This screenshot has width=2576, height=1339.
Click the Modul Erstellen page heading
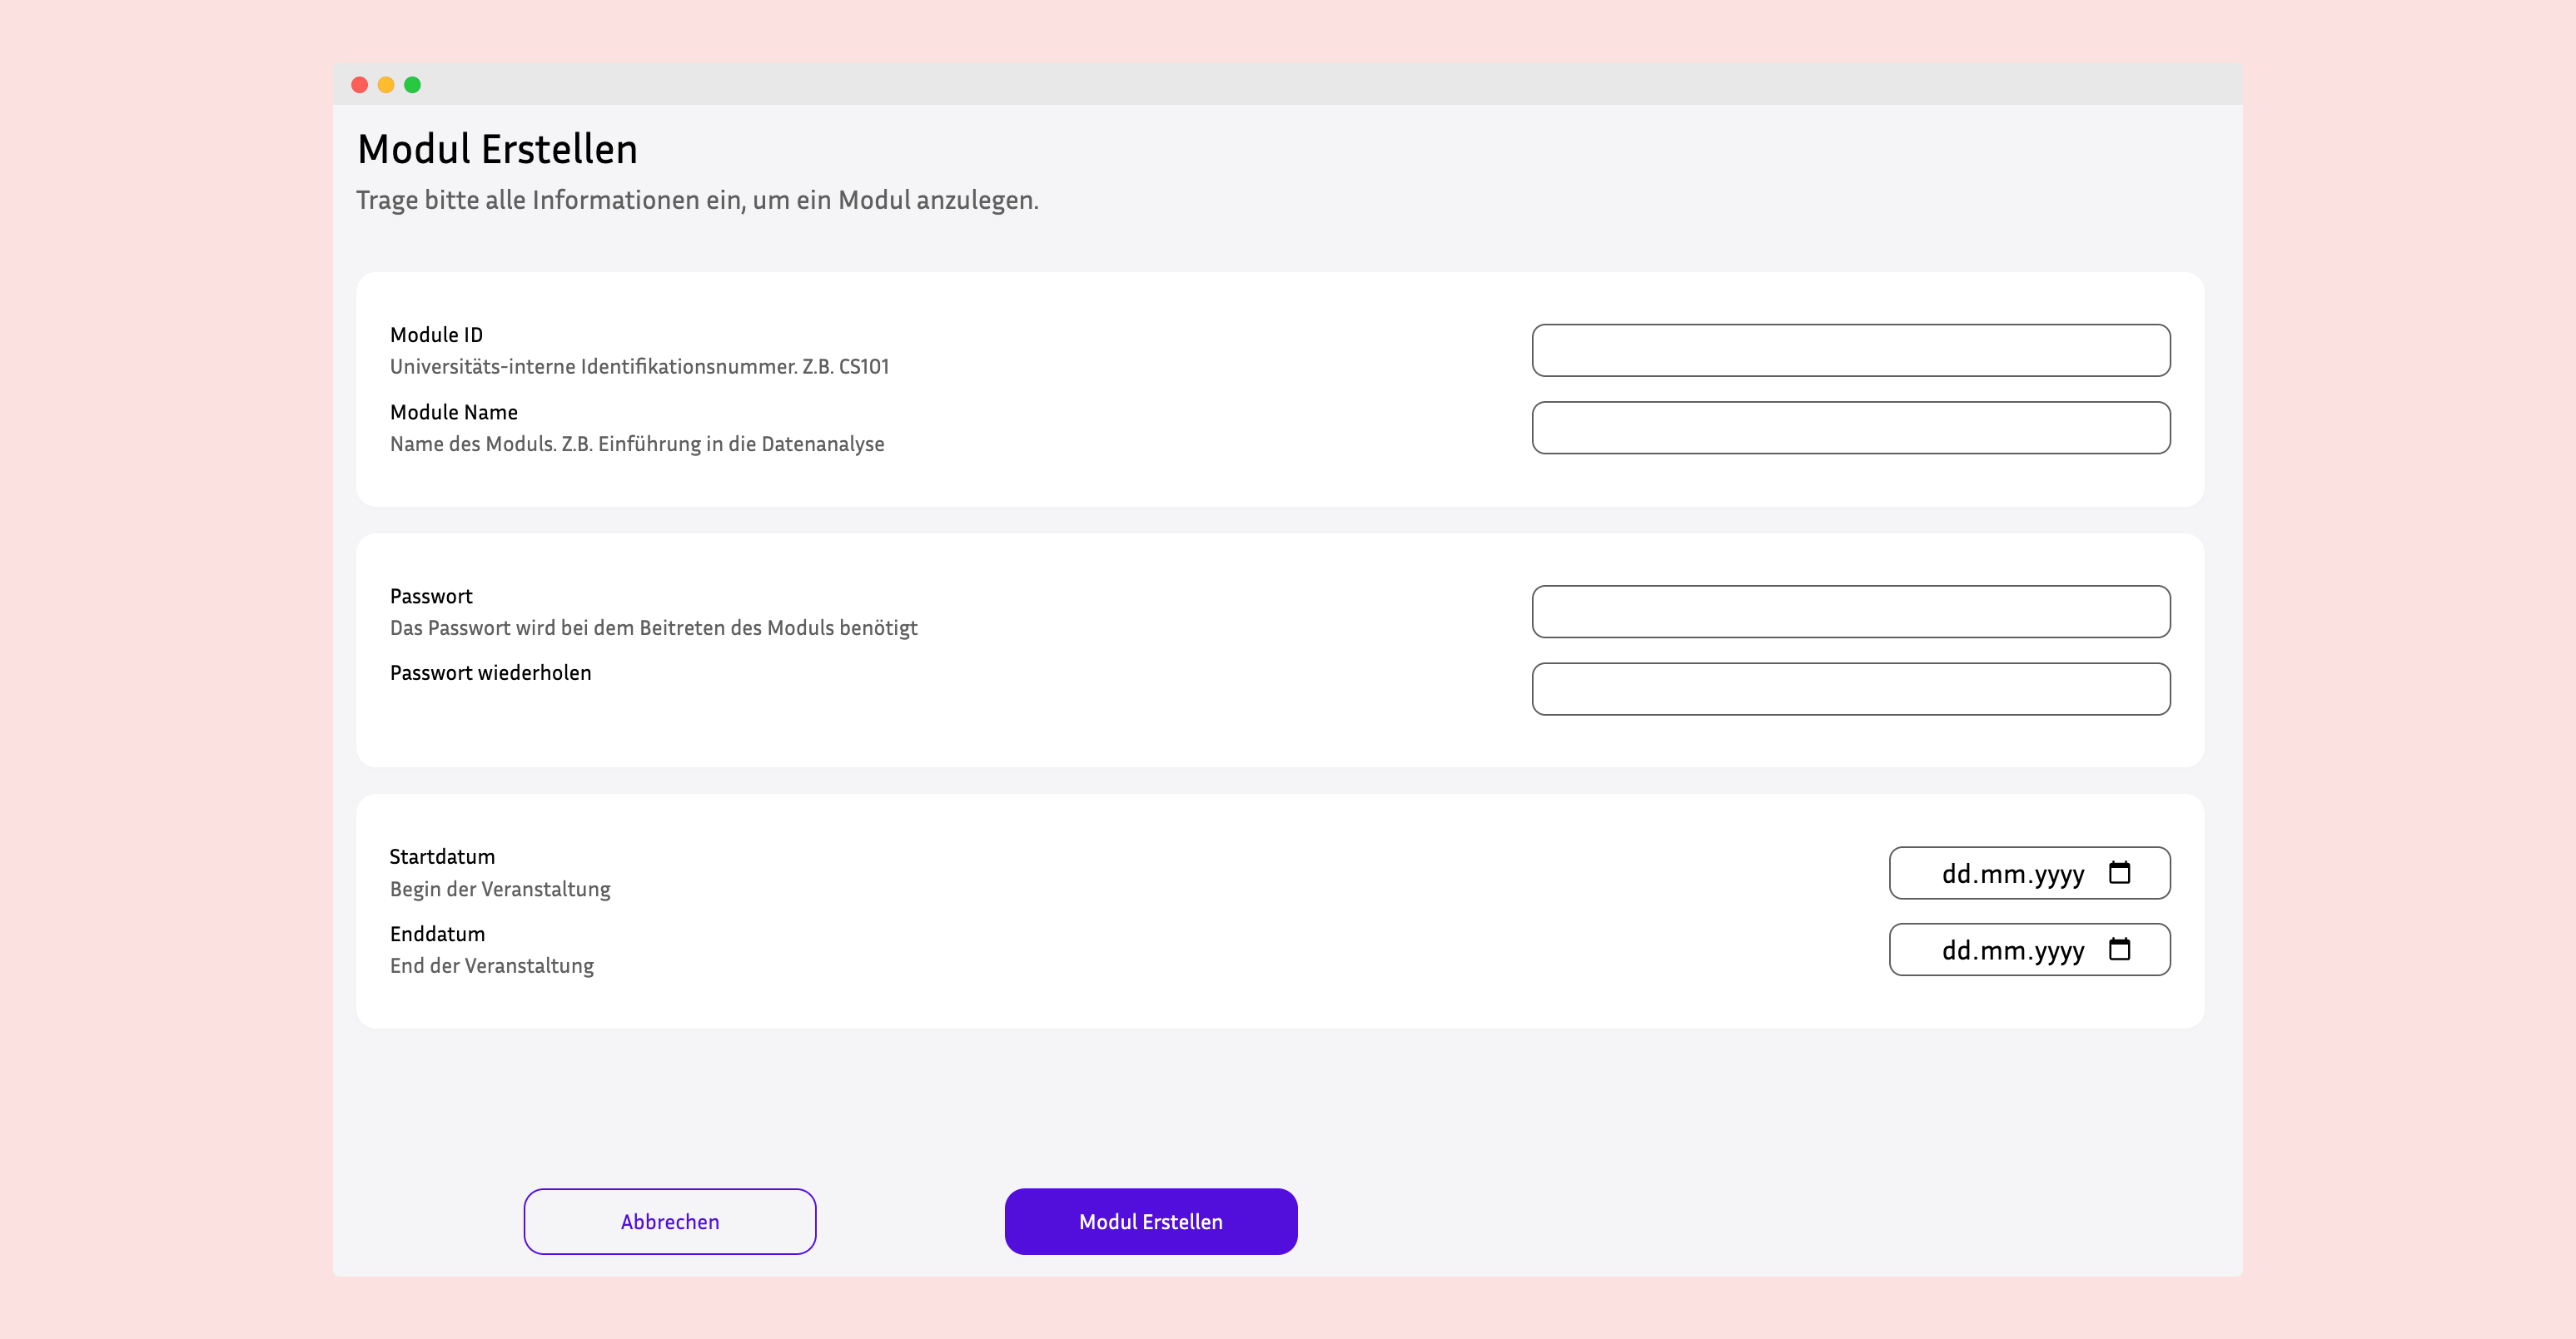tap(497, 149)
